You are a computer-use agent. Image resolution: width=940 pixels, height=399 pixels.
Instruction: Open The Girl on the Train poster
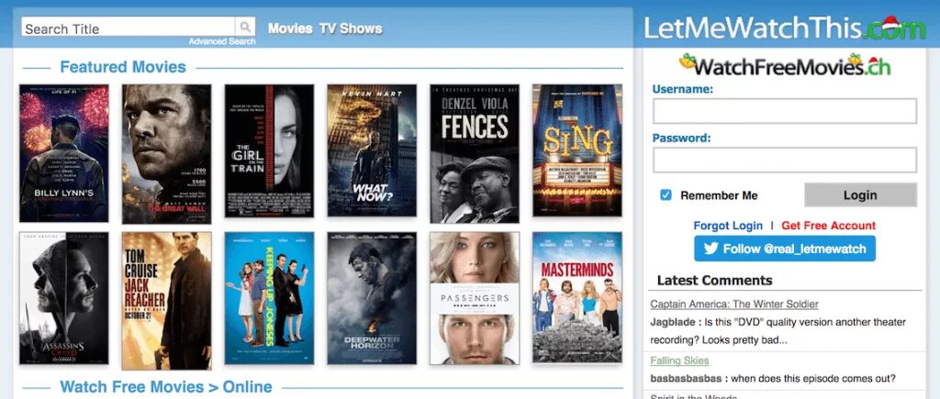pos(269,150)
